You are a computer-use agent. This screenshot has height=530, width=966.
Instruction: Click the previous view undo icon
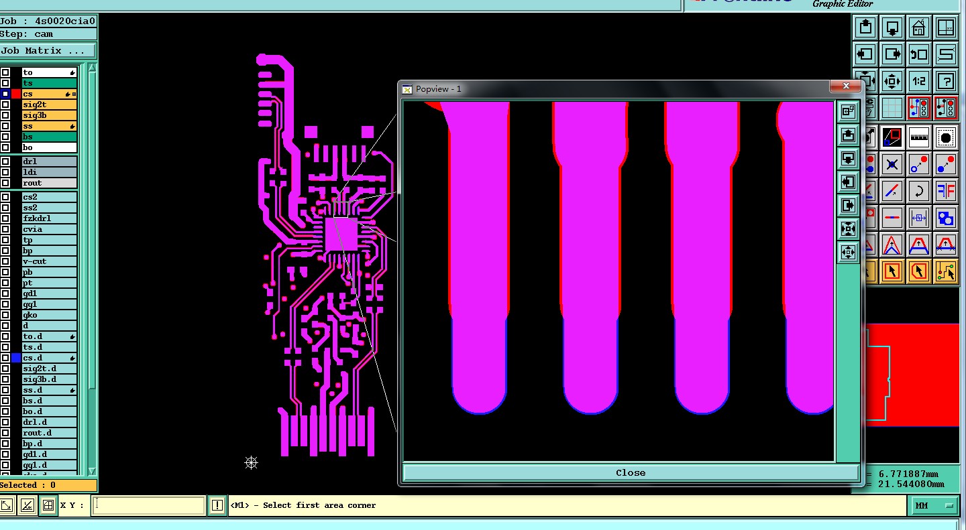919,54
